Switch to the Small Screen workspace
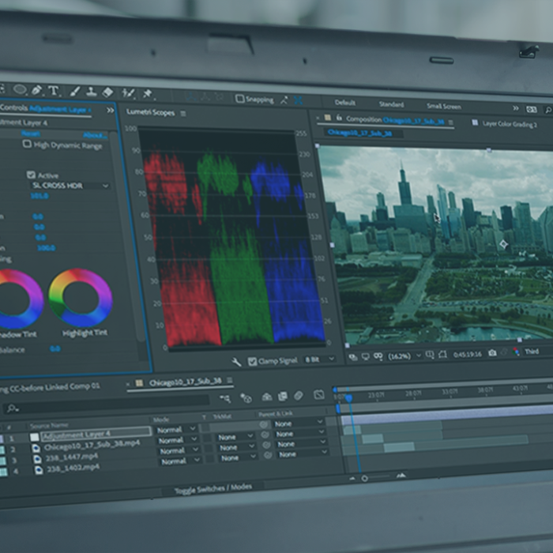This screenshot has width=553, height=553. point(444,106)
